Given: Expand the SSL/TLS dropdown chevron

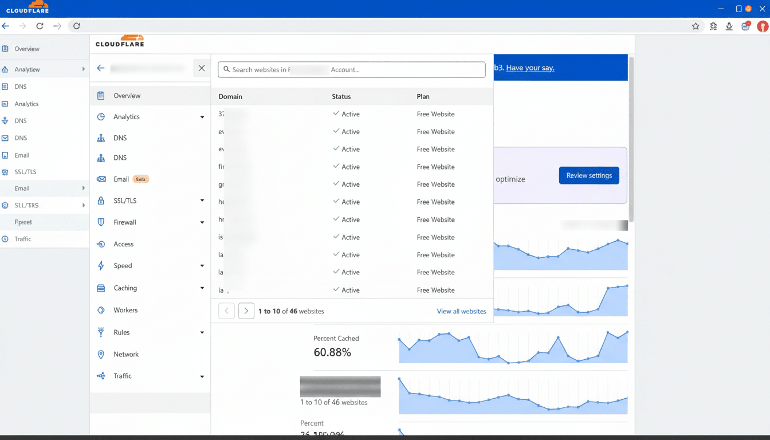Looking at the screenshot, I should click(202, 201).
